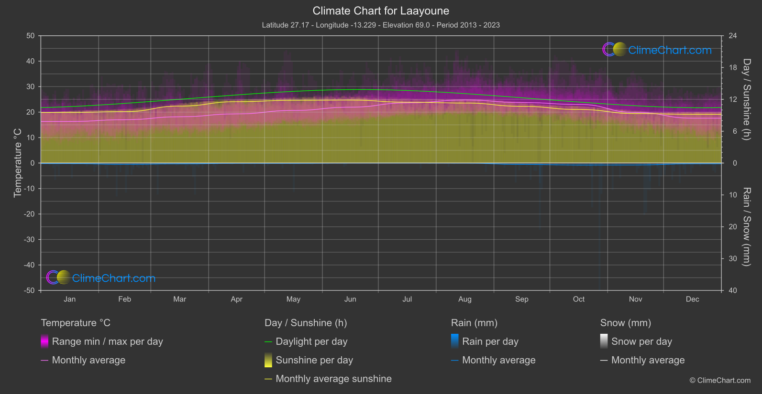Click the yellow 'Sunshine per day' legend swatch
This screenshot has width=762, height=394.
[x=268, y=360]
